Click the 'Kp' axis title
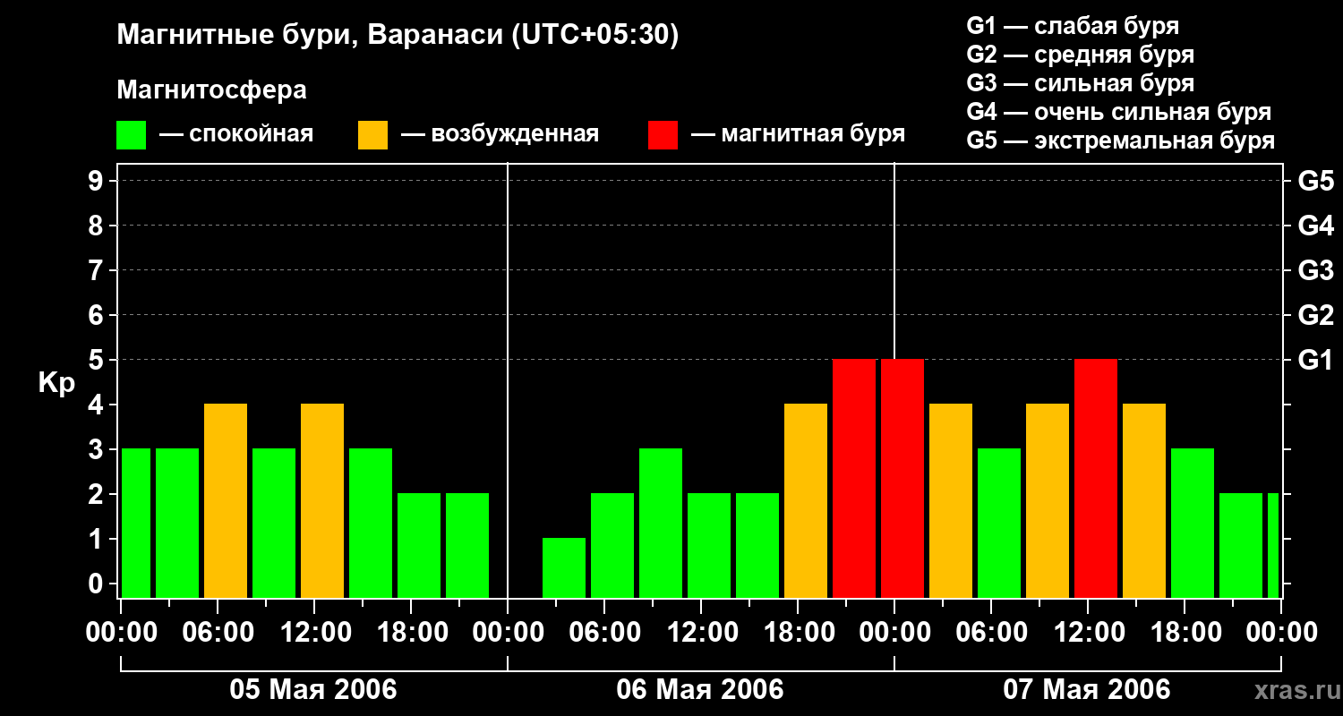The image size is (1343, 716). (x=56, y=383)
